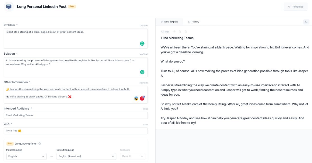312x163 pixels.
Task: Click the Grammarly icon in Solution field
Action: 142,72
